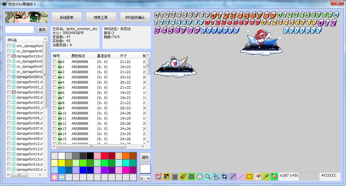Image resolution: width=346 pixels, height=186 pixels.
Task: Select the rectangle shape tool
Action: (x=249, y=177)
